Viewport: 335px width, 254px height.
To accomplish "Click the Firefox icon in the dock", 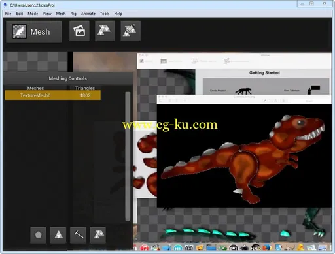I will click(x=267, y=247).
